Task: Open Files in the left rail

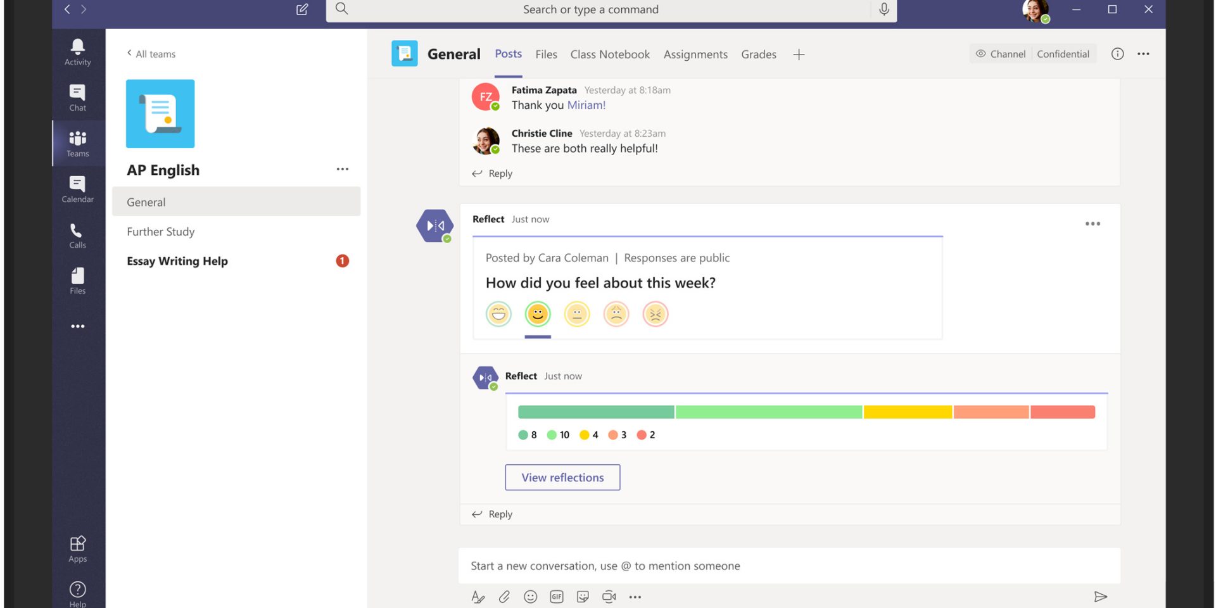Action: [x=78, y=281]
